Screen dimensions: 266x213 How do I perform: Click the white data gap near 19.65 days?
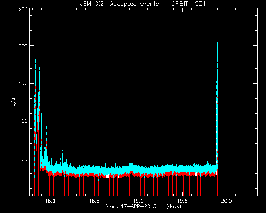[x=196, y=173]
